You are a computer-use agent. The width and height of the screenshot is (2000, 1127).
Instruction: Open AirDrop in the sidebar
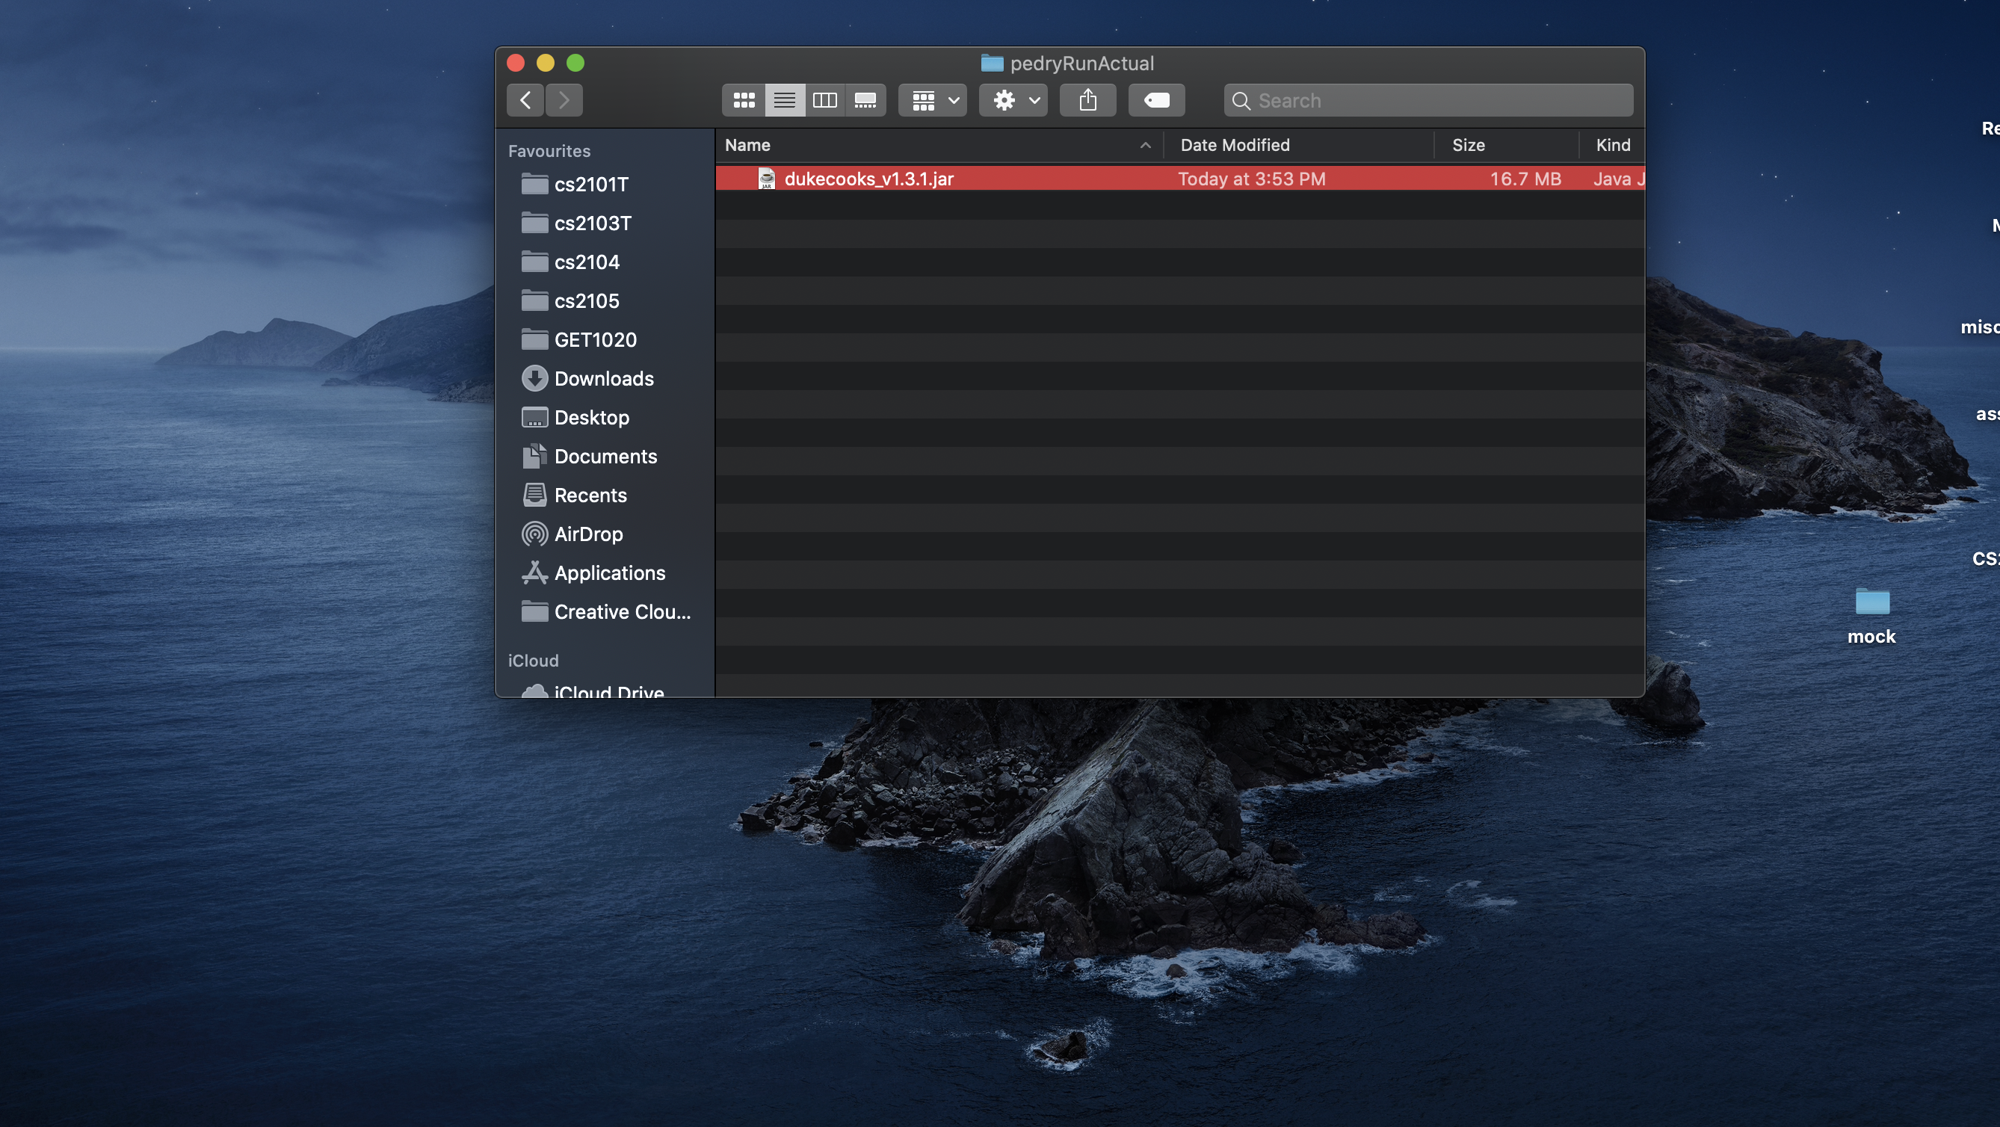(x=587, y=534)
